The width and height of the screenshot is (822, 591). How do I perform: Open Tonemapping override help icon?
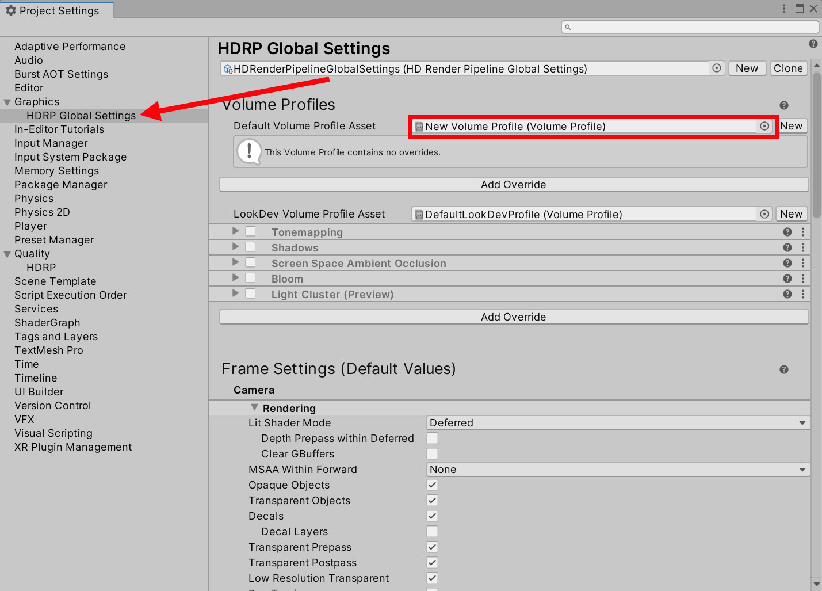[x=787, y=232]
